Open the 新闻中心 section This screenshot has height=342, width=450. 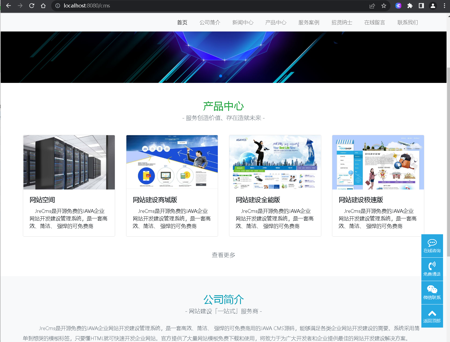(x=243, y=22)
